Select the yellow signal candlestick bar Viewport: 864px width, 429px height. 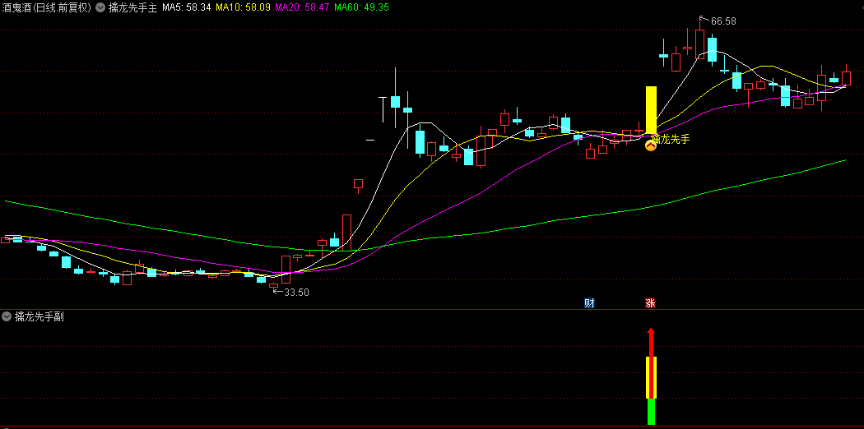[652, 110]
